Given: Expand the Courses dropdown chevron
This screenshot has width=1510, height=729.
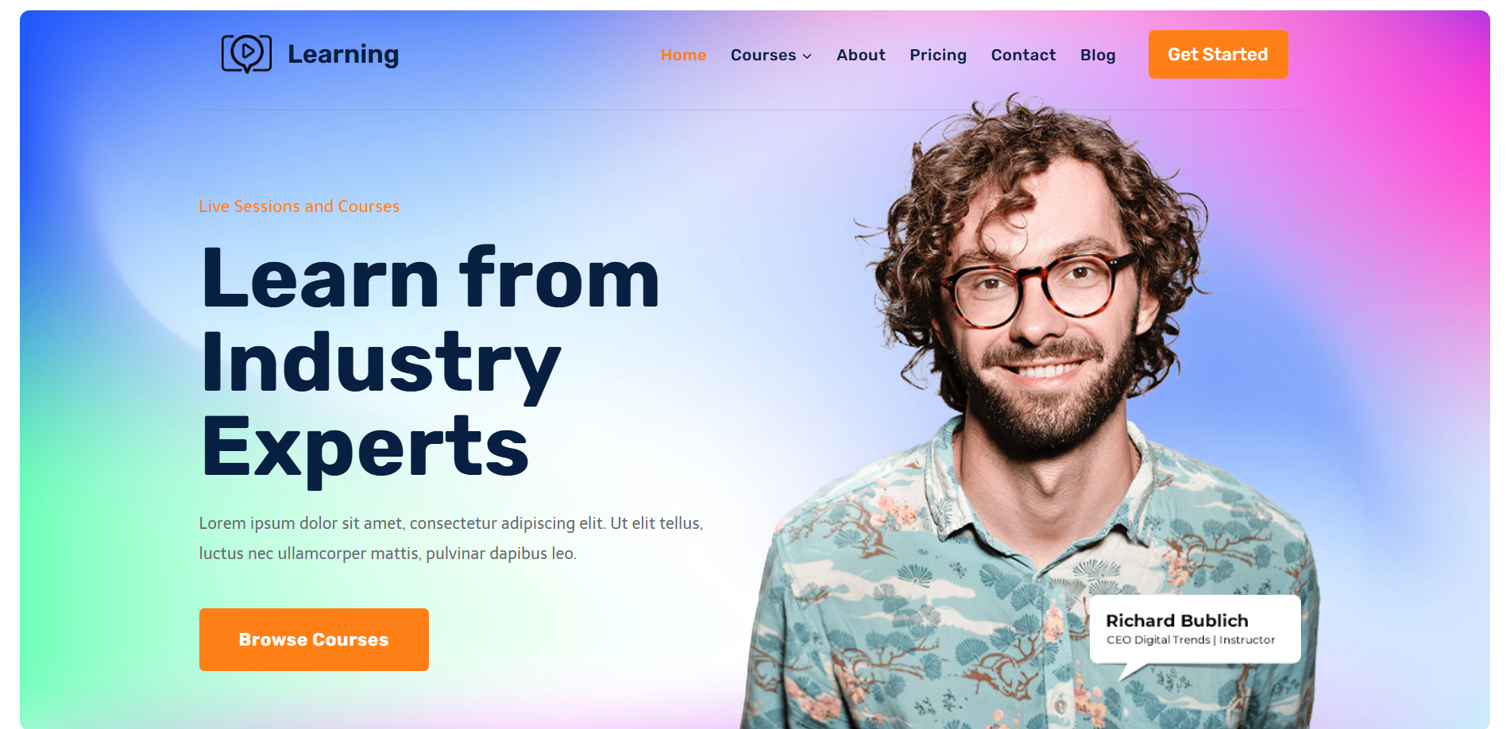Looking at the screenshot, I should (x=807, y=56).
